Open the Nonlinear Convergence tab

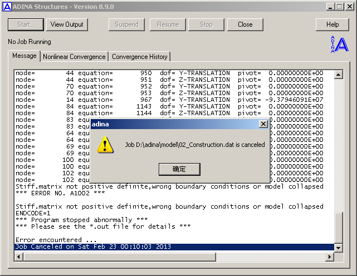tap(74, 57)
